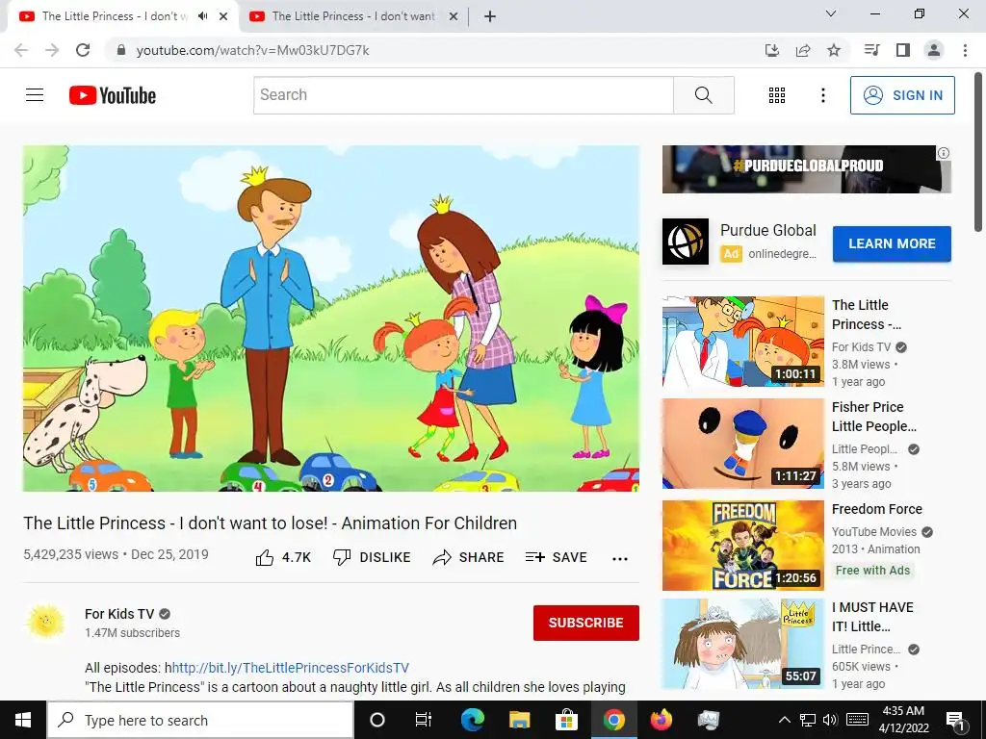Open the bit.ly TheLittlePrincessForKidsTV link
Viewport: 986px width, 739px height.
(291, 668)
